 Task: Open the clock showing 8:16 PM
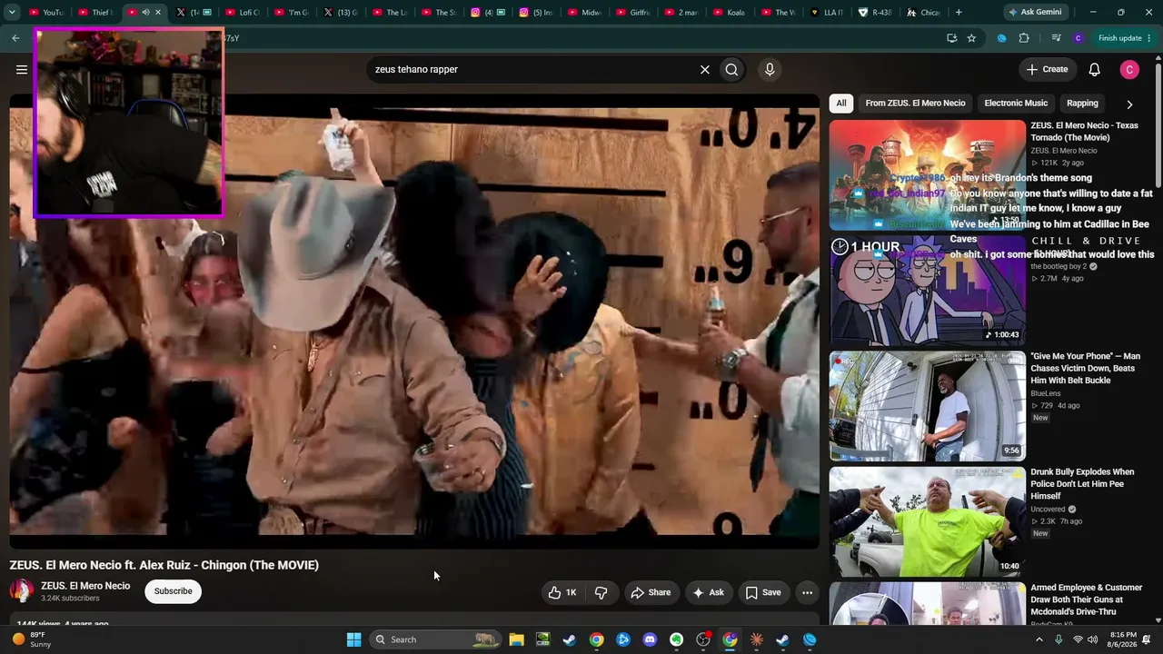1123,639
